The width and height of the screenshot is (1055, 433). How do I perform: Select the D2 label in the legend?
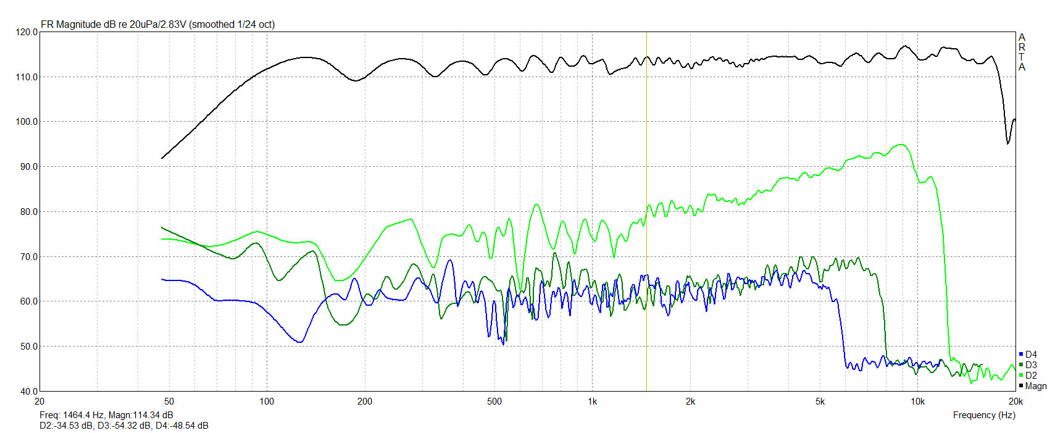click(x=1031, y=376)
